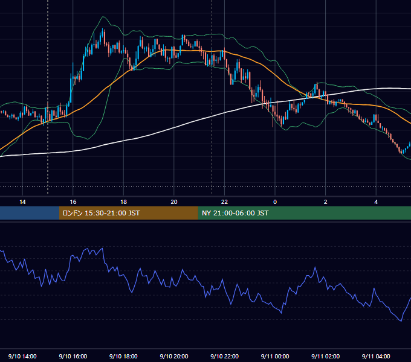Click the 4 hour label on chart axis
Viewport: 411px width, 362px height.
376,202
